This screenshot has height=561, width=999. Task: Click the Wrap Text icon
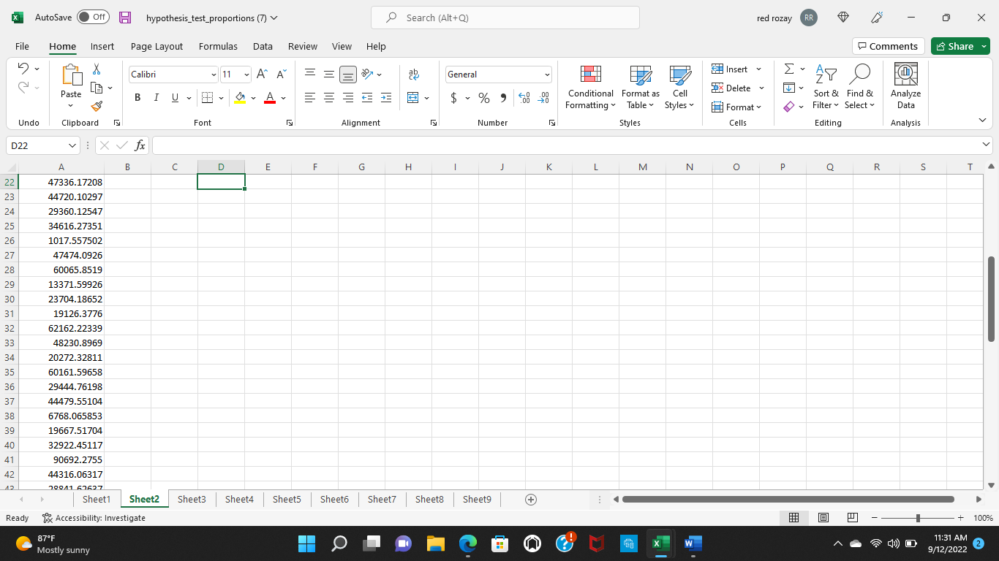click(x=414, y=75)
